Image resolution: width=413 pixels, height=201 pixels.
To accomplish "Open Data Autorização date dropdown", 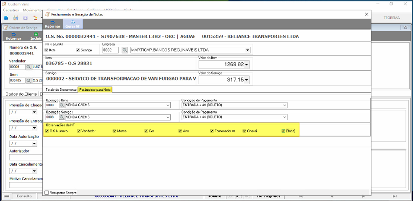I will (x=34, y=144).
